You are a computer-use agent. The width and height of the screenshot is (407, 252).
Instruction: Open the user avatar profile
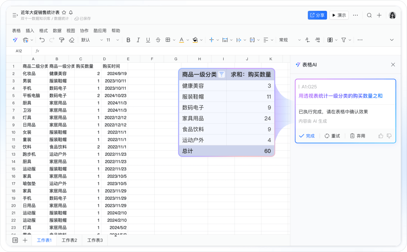pyautogui.click(x=392, y=15)
